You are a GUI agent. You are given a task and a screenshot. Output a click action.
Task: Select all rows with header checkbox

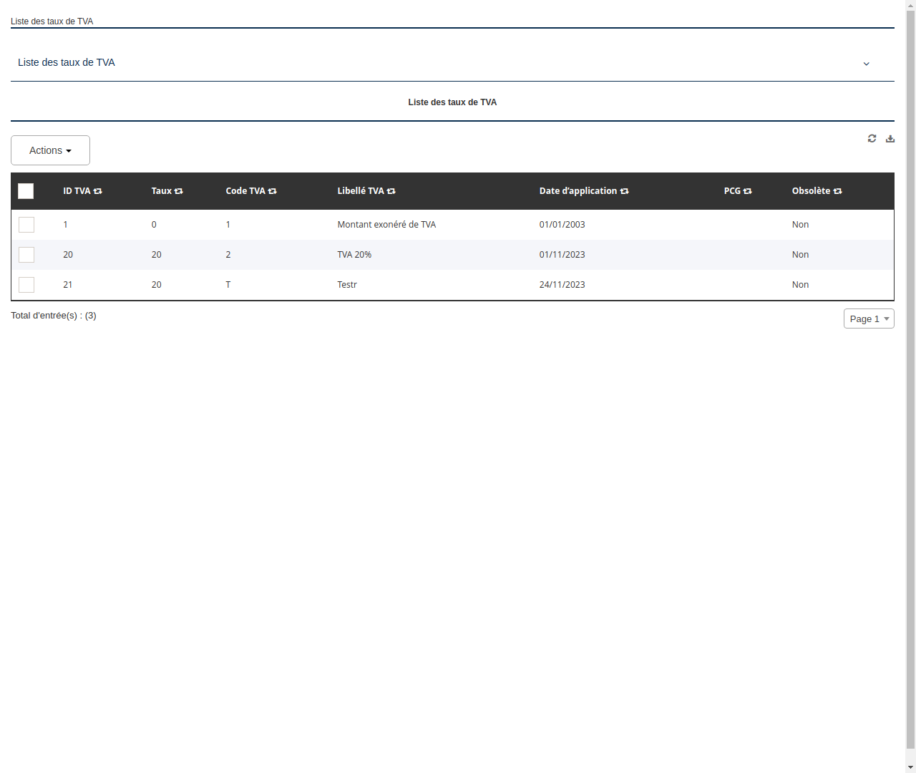pyautogui.click(x=26, y=191)
